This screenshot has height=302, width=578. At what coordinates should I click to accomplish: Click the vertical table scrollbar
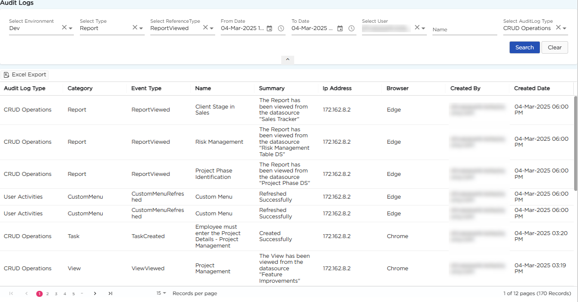575,143
